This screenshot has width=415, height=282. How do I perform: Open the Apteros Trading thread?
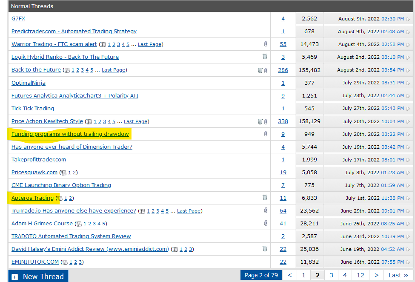(x=32, y=198)
